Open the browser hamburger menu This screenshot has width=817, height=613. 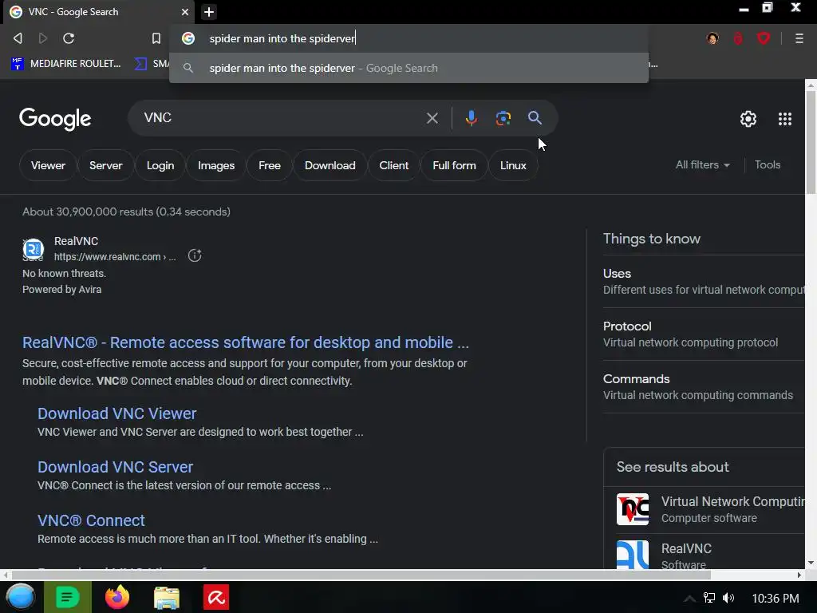[x=799, y=38]
